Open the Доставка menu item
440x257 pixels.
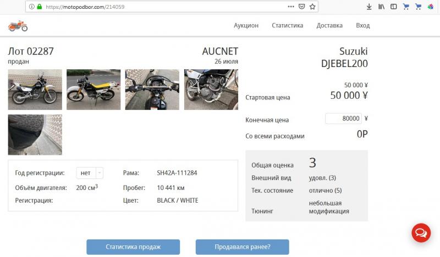pyautogui.click(x=329, y=25)
